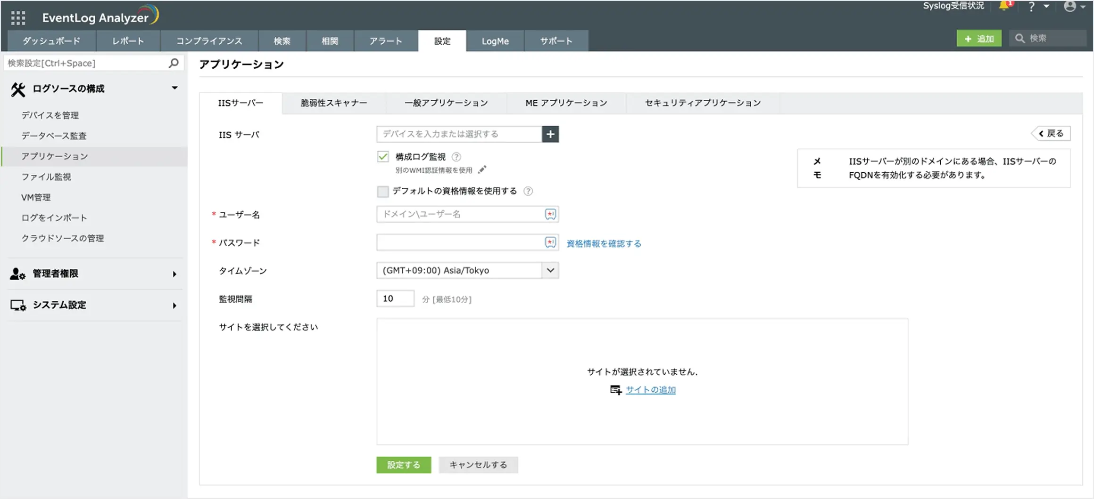Open the サポート tab

[x=556, y=41]
